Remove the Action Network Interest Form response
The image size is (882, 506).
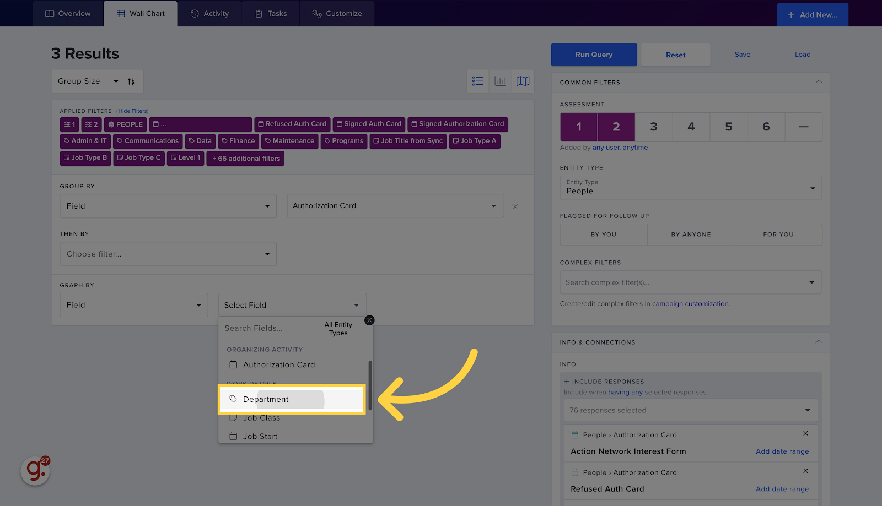click(805, 433)
